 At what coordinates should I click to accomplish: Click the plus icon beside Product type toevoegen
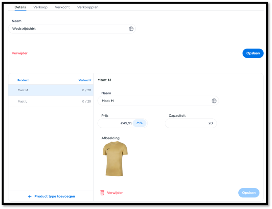(x=30, y=196)
